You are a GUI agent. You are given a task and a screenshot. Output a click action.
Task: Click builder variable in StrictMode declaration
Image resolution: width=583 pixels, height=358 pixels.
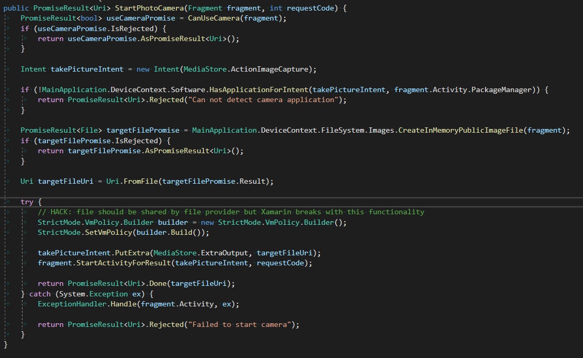pyautogui.click(x=173, y=222)
